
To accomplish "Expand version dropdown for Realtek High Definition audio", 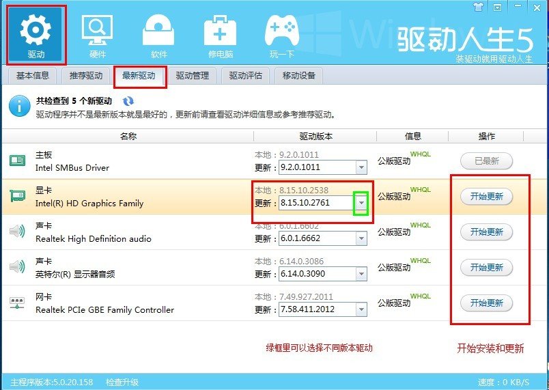I will (x=361, y=239).
